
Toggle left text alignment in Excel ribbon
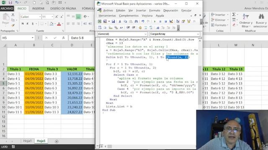pyautogui.click(x=68, y=24)
